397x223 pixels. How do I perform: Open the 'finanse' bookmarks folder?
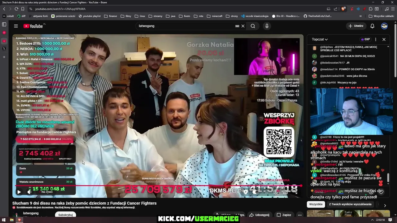click(x=110, y=16)
